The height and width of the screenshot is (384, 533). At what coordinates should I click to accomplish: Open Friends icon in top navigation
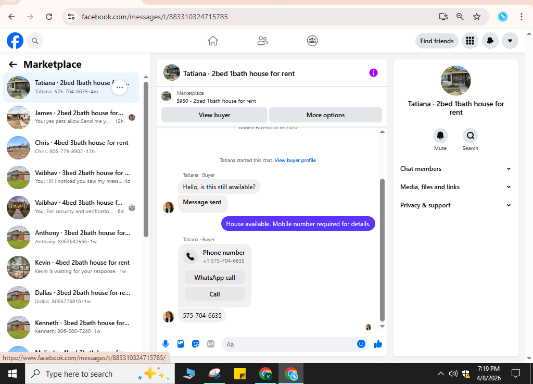(x=262, y=41)
